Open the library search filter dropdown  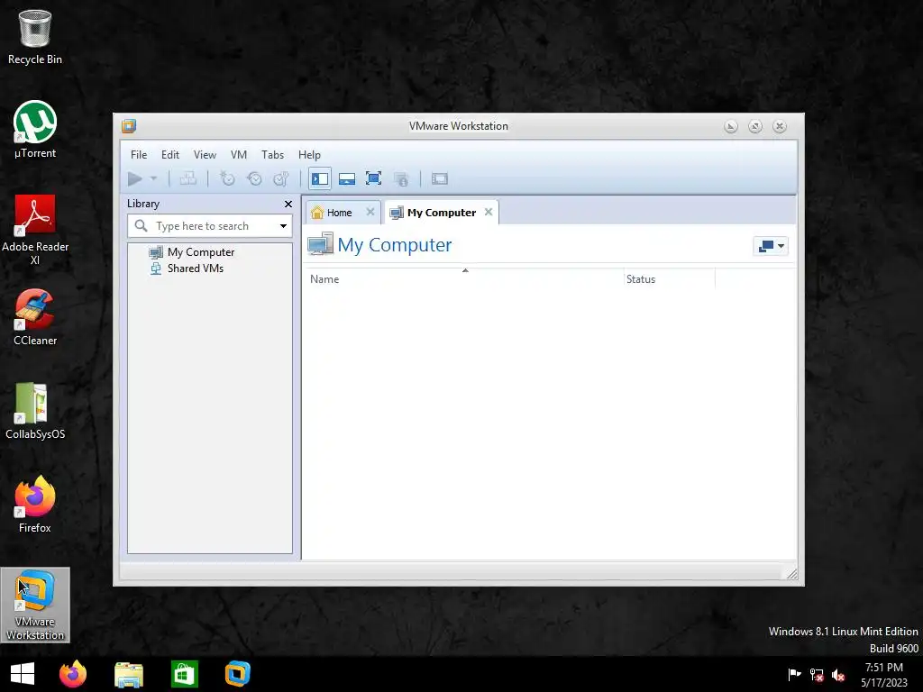click(x=283, y=226)
